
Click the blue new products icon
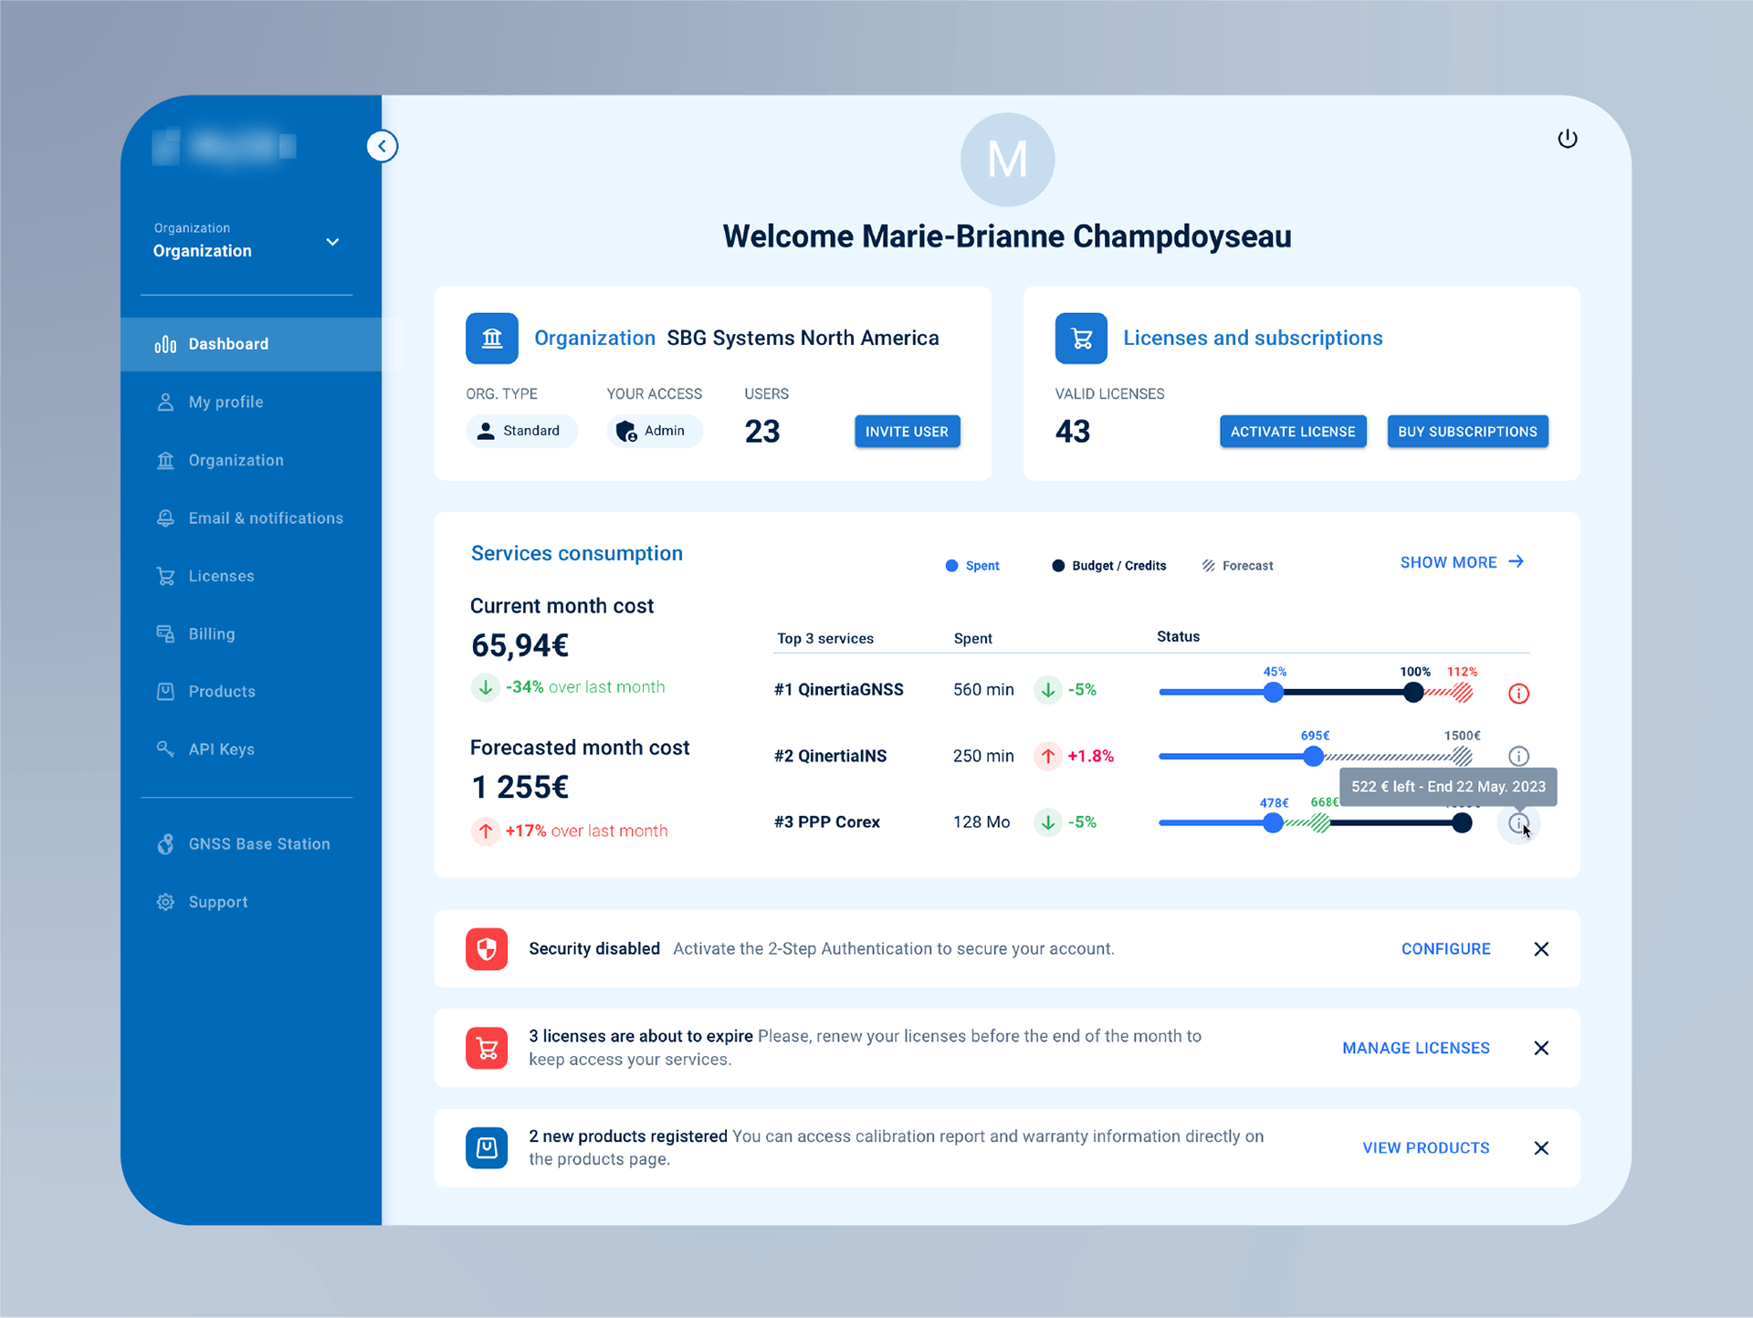[487, 1147]
